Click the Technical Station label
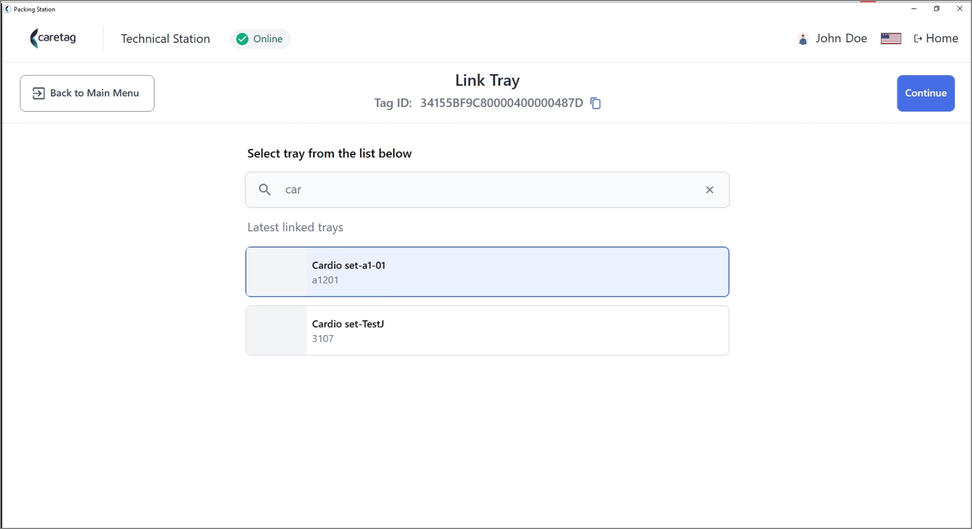This screenshot has width=972, height=529. pyautogui.click(x=165, y=39)
